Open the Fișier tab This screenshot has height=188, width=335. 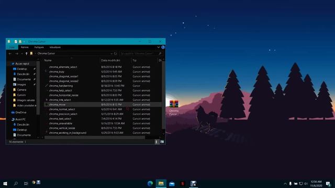click(12, 48)
